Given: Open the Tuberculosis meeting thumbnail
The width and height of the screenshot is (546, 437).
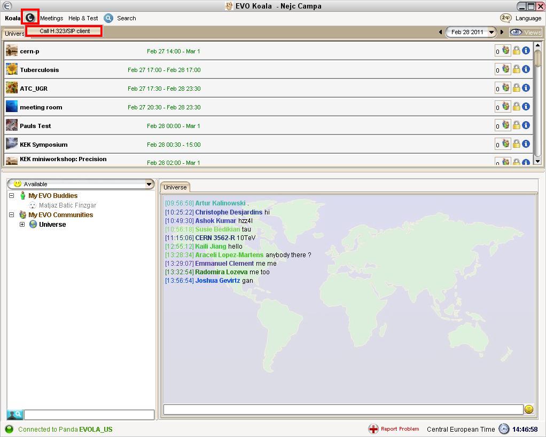Looking at the screenshot, I should tap(12, 69).
